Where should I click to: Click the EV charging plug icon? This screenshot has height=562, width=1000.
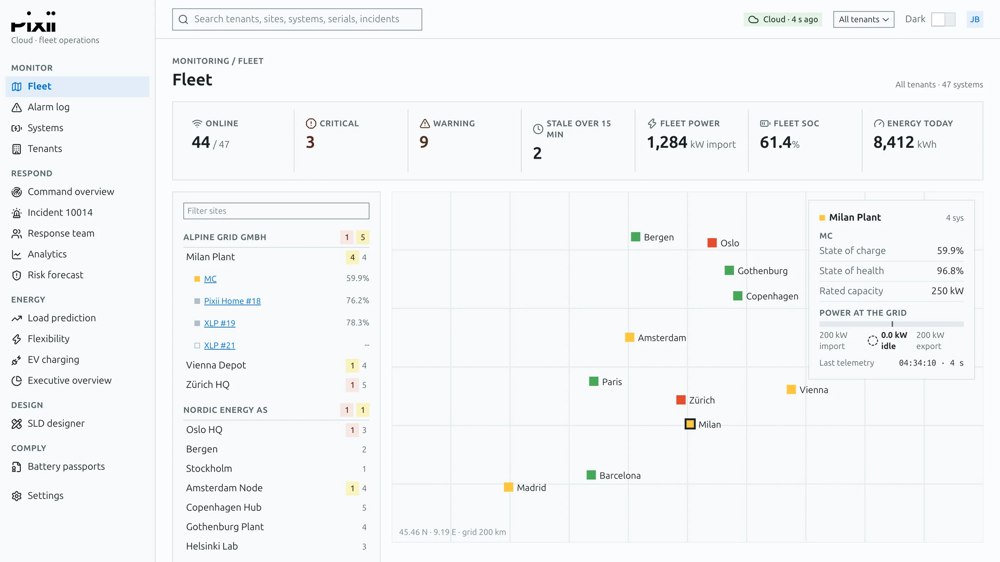coord(17,360)
